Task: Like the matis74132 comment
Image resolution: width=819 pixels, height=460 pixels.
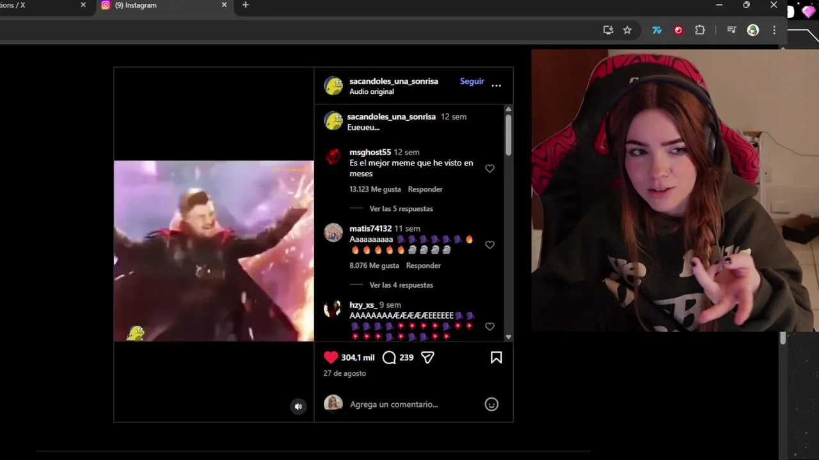Action: point(489,245)
